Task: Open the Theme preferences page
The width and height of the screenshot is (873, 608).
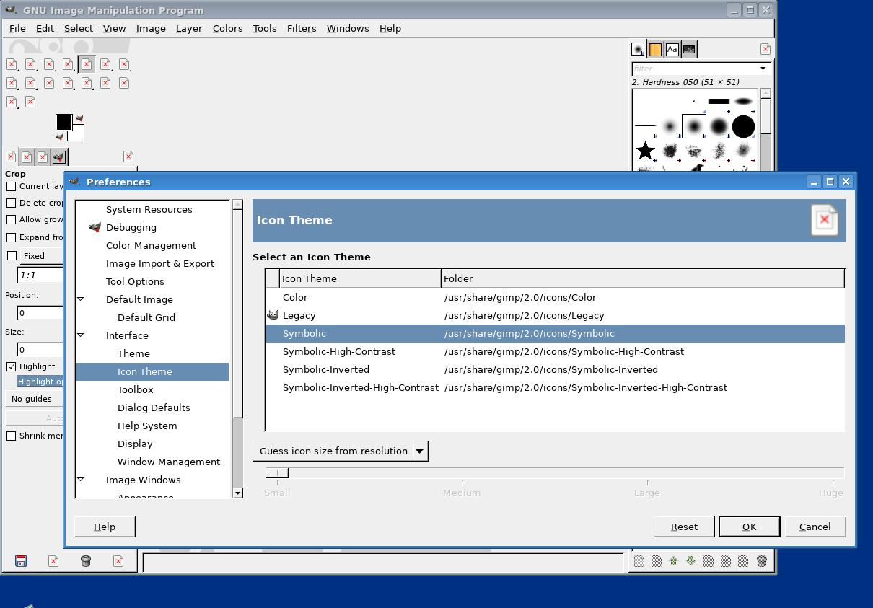Action: coord(133,353)
